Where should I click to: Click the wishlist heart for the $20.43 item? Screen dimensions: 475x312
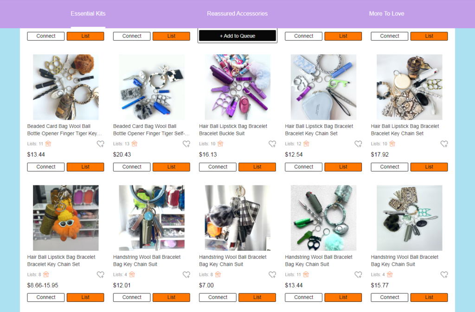186,144
